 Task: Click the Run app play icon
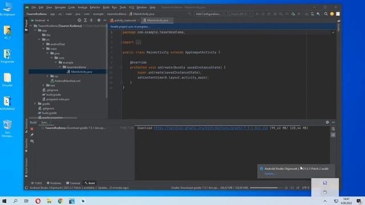[257, 14]
